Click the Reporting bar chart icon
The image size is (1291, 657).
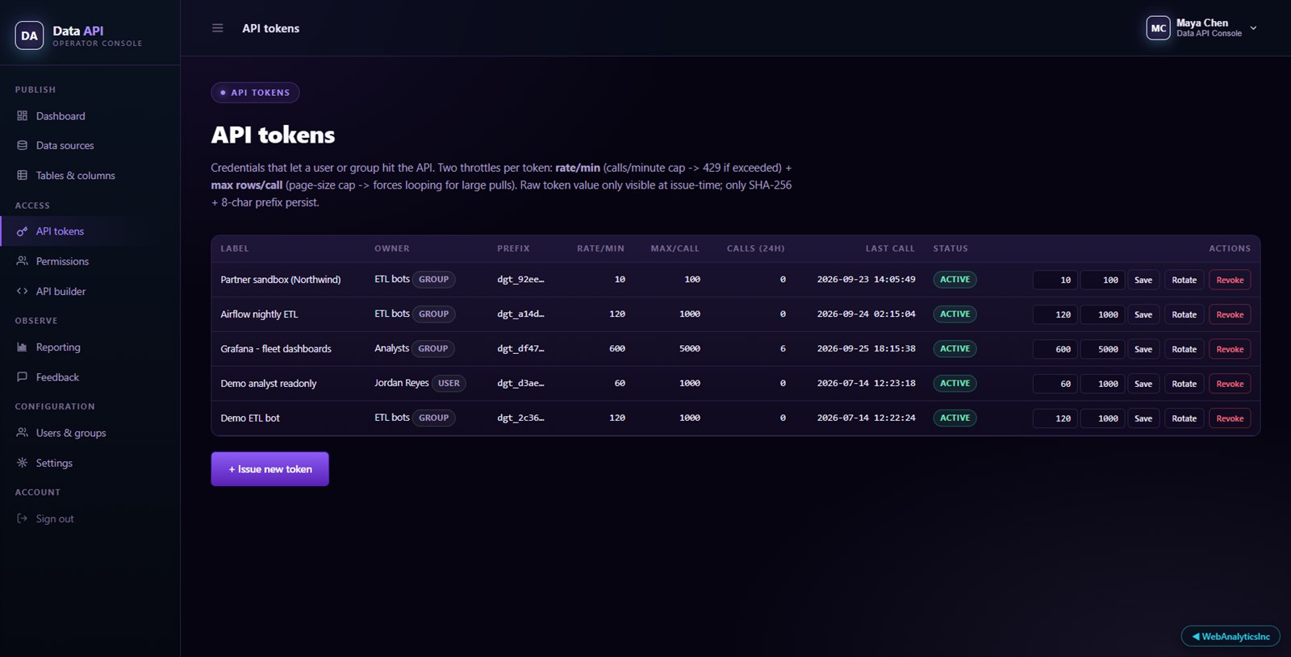point(22,347)
